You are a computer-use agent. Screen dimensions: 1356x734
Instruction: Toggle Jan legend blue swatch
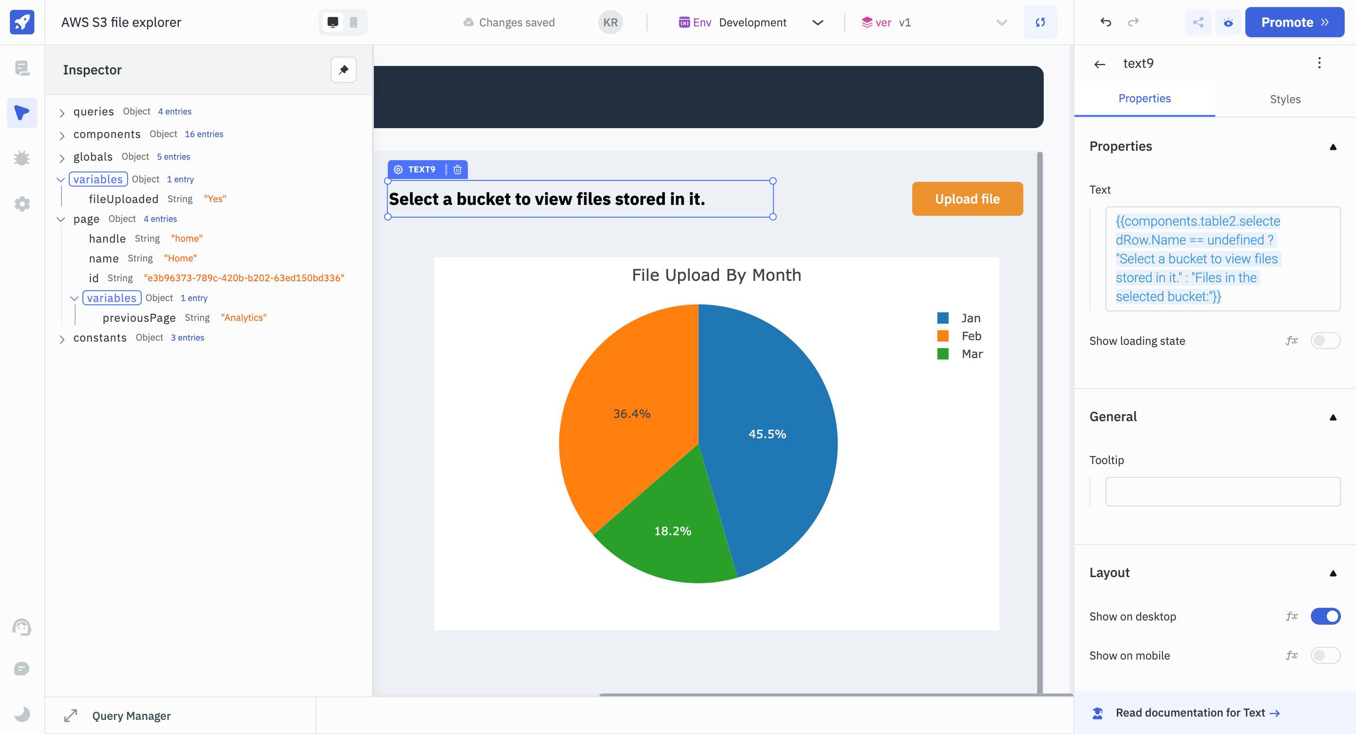[x=943, y=318]
